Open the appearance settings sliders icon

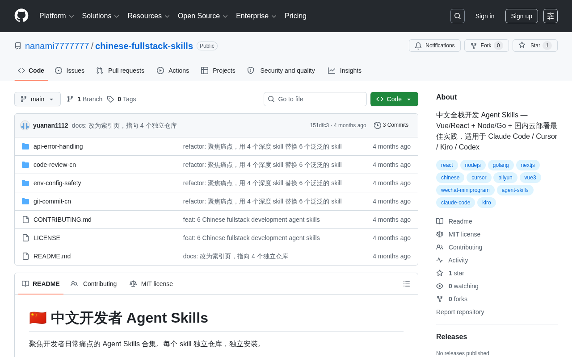[x=551, y=16]
